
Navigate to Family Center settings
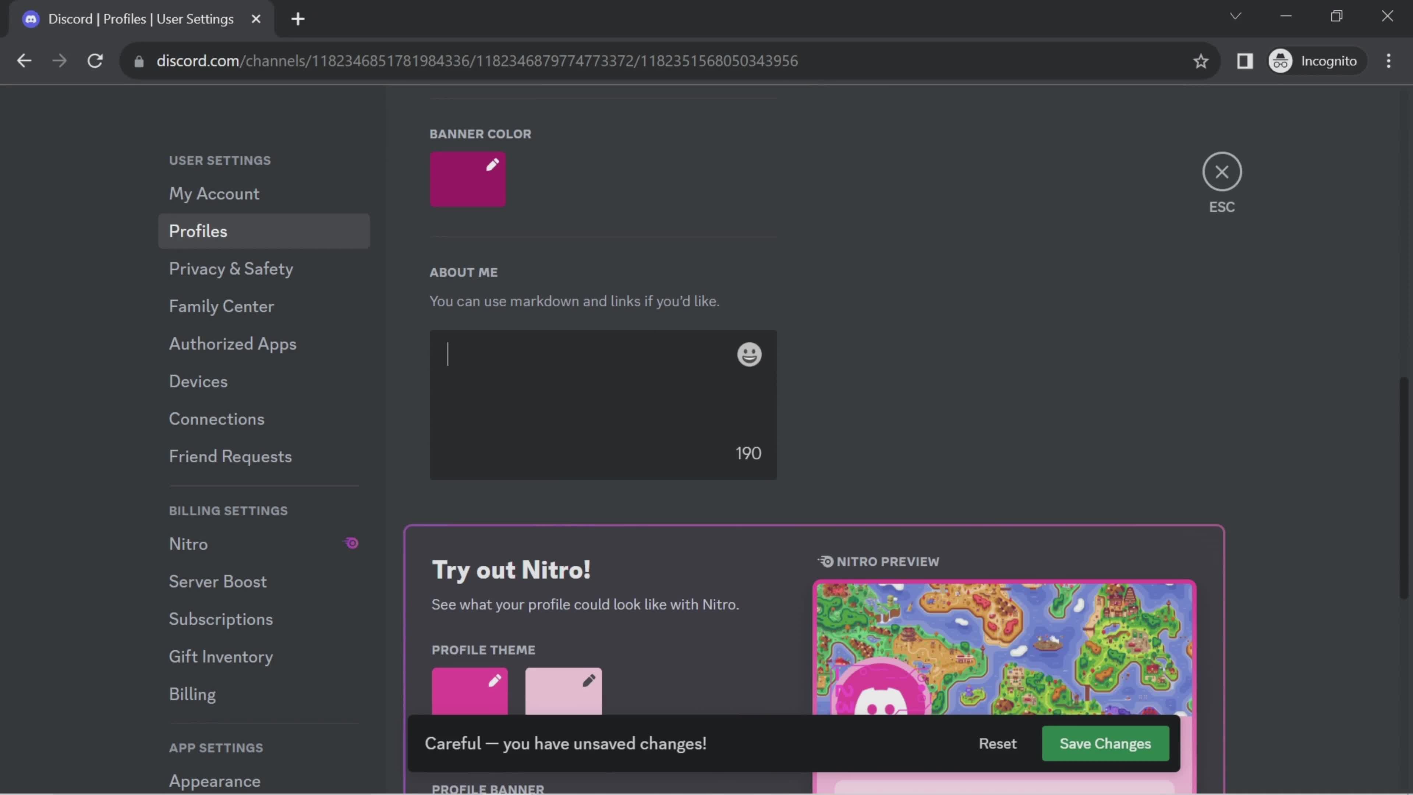(x=221, y=307)
